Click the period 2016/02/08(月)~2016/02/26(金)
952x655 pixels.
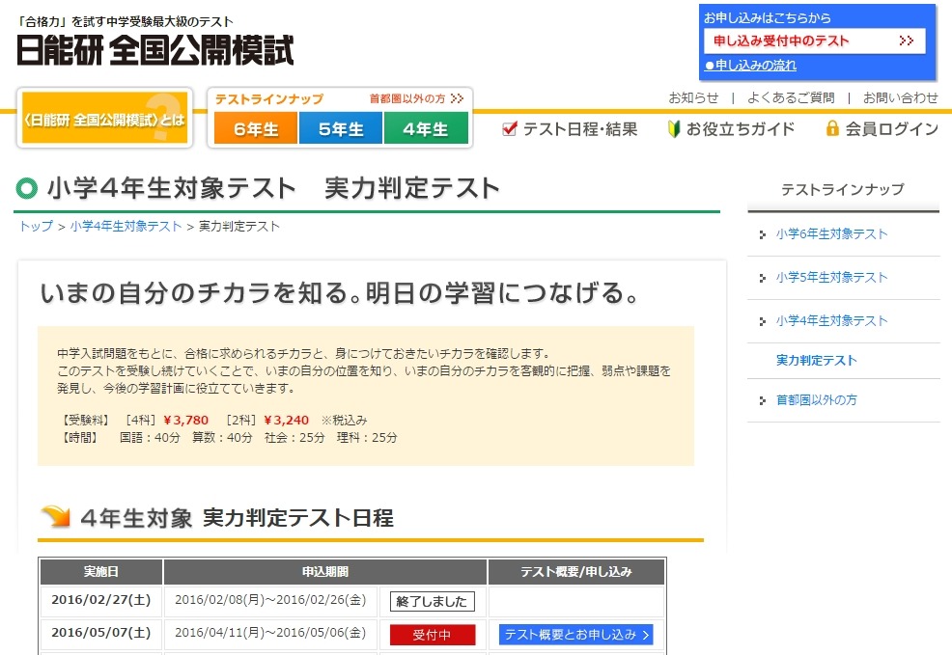click(270, 600)
